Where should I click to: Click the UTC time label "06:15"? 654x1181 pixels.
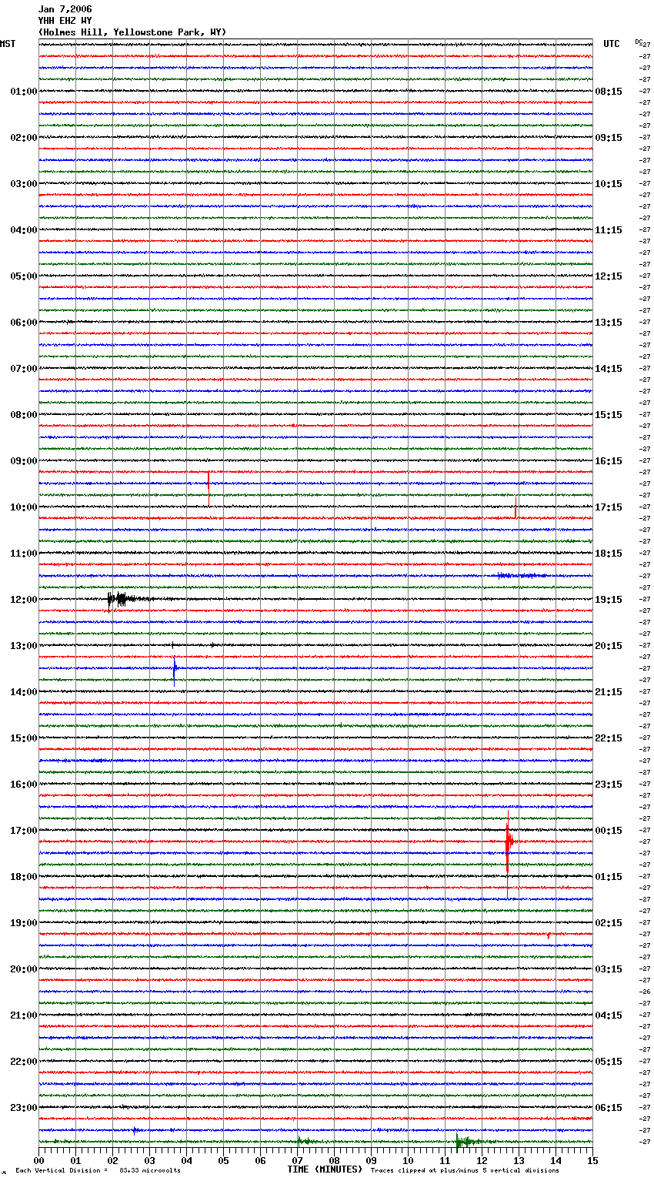tap(609, 1108)
